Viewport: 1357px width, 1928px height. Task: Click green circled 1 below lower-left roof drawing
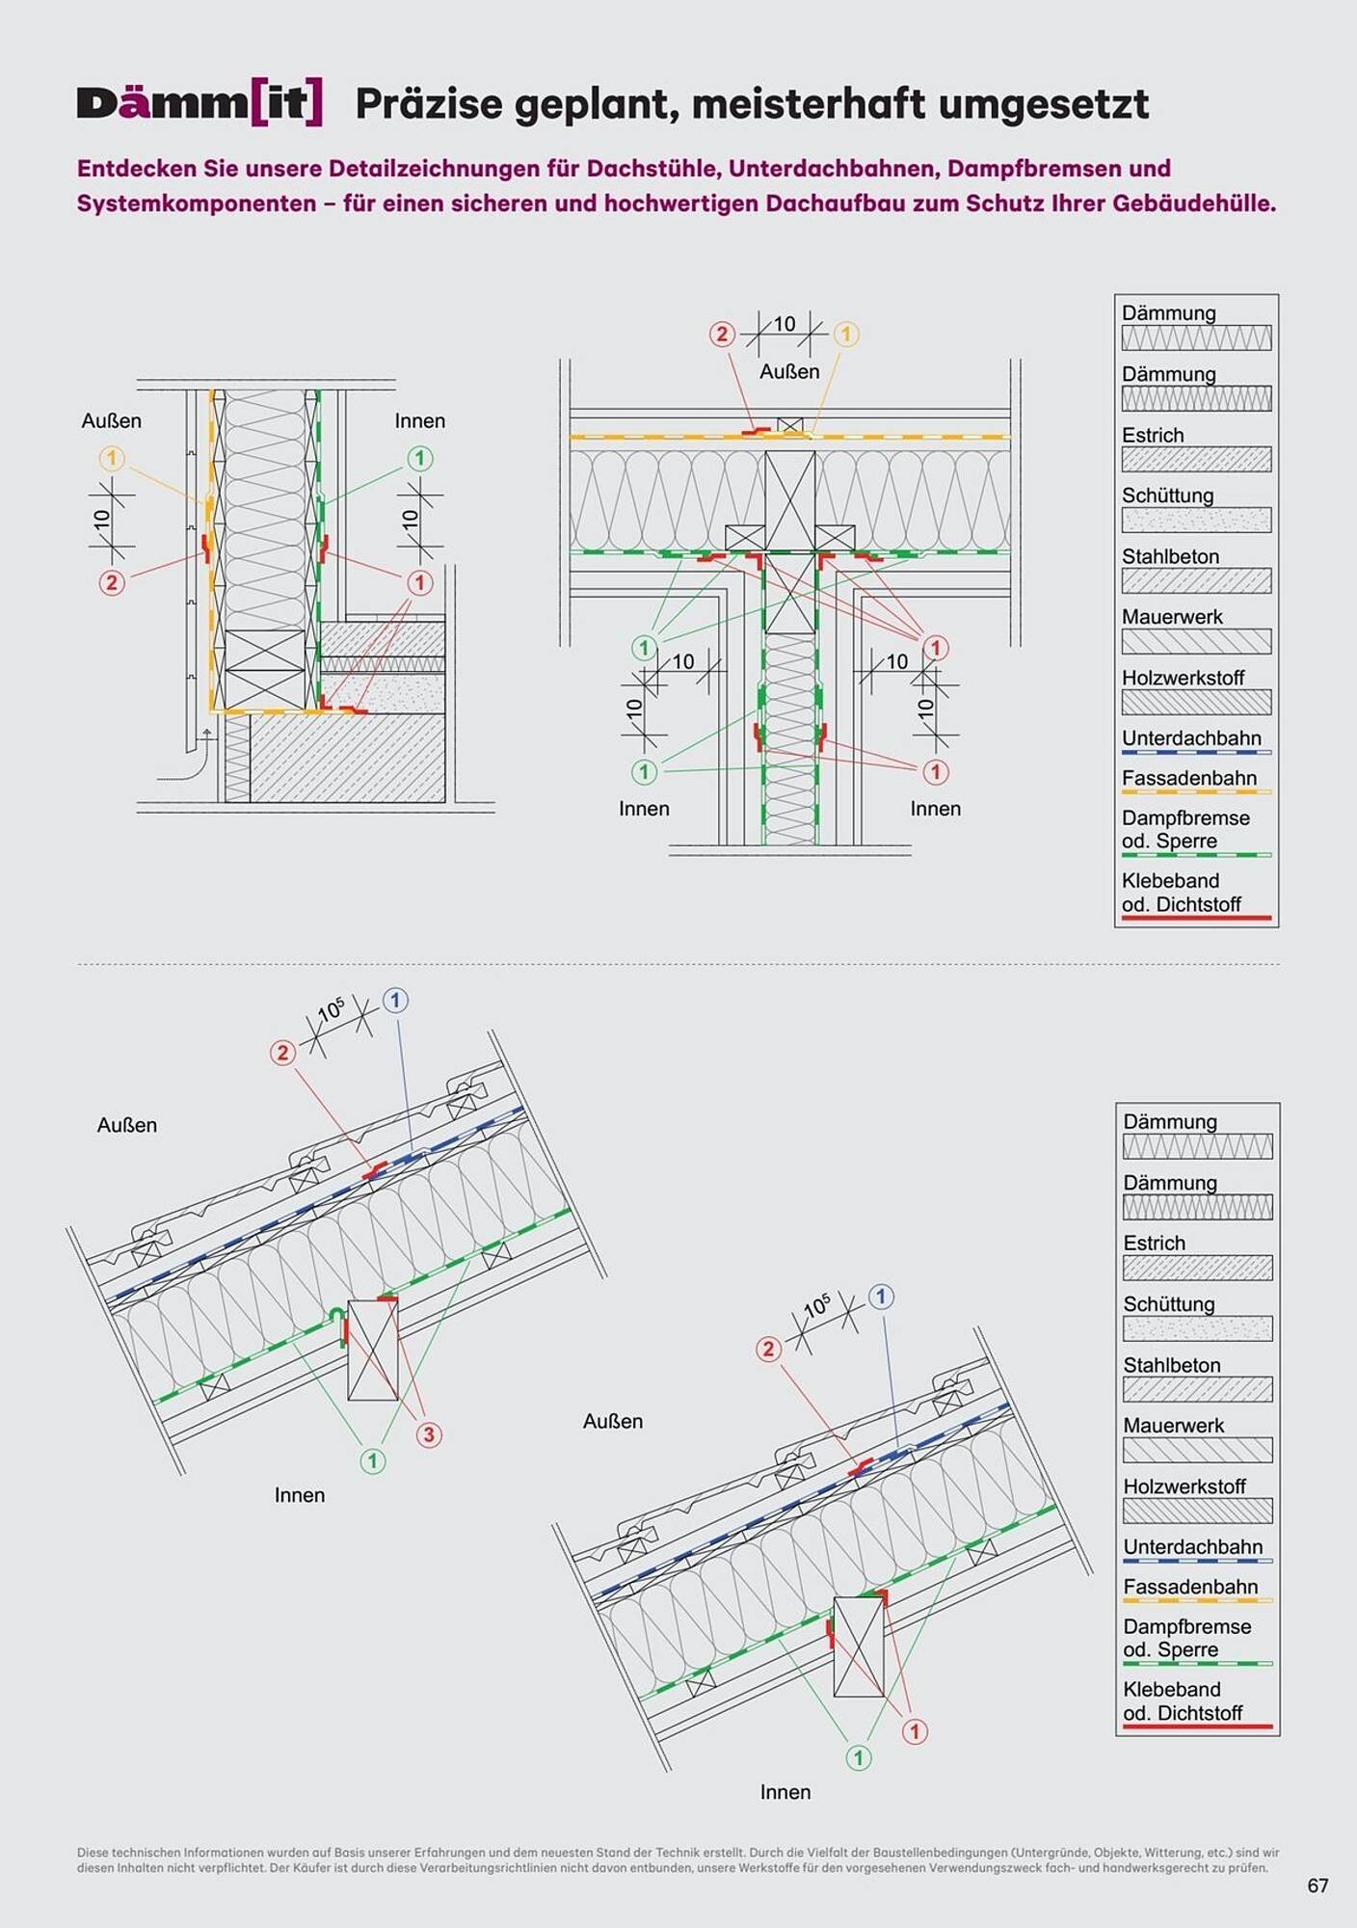click(373, 1460)
